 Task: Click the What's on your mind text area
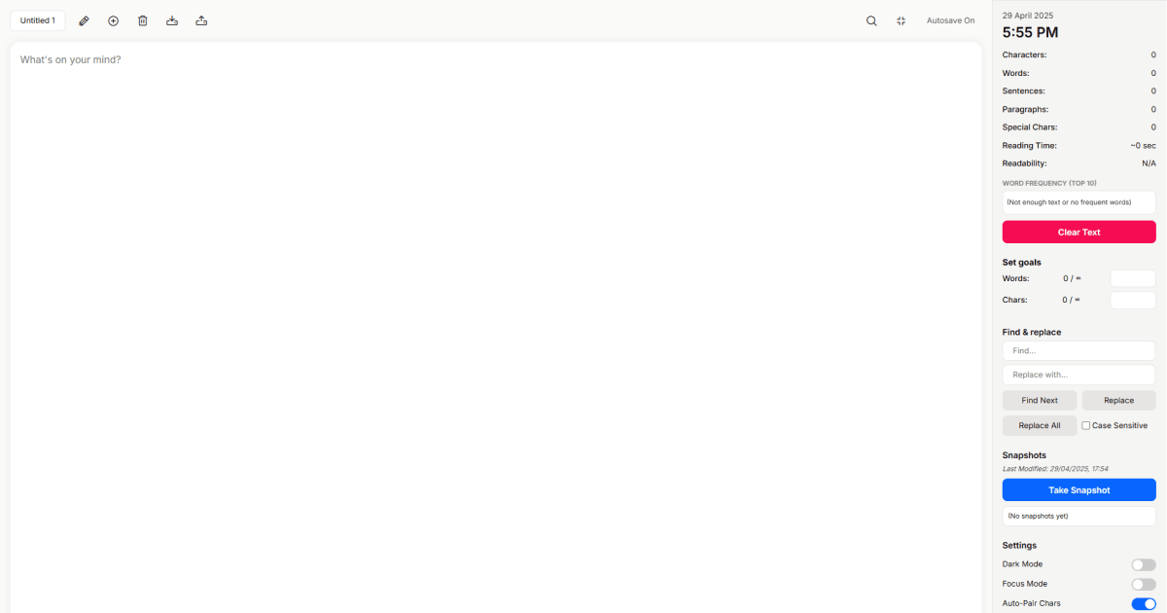pos(495,327)
